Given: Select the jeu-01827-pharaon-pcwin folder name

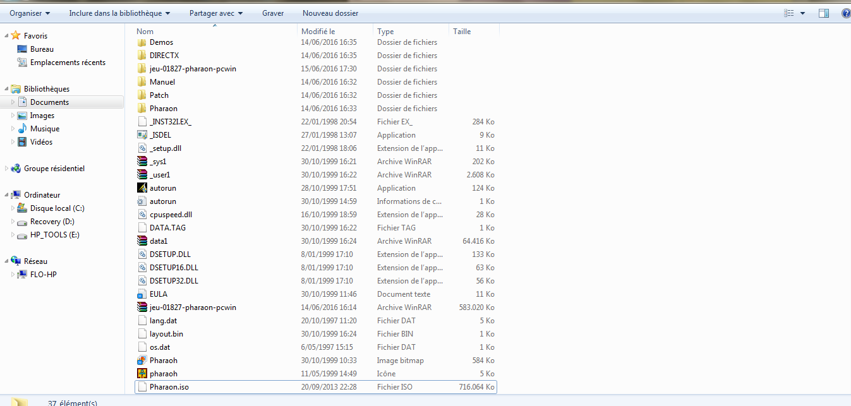Looking at the screenshot, I should click(193, 69).
